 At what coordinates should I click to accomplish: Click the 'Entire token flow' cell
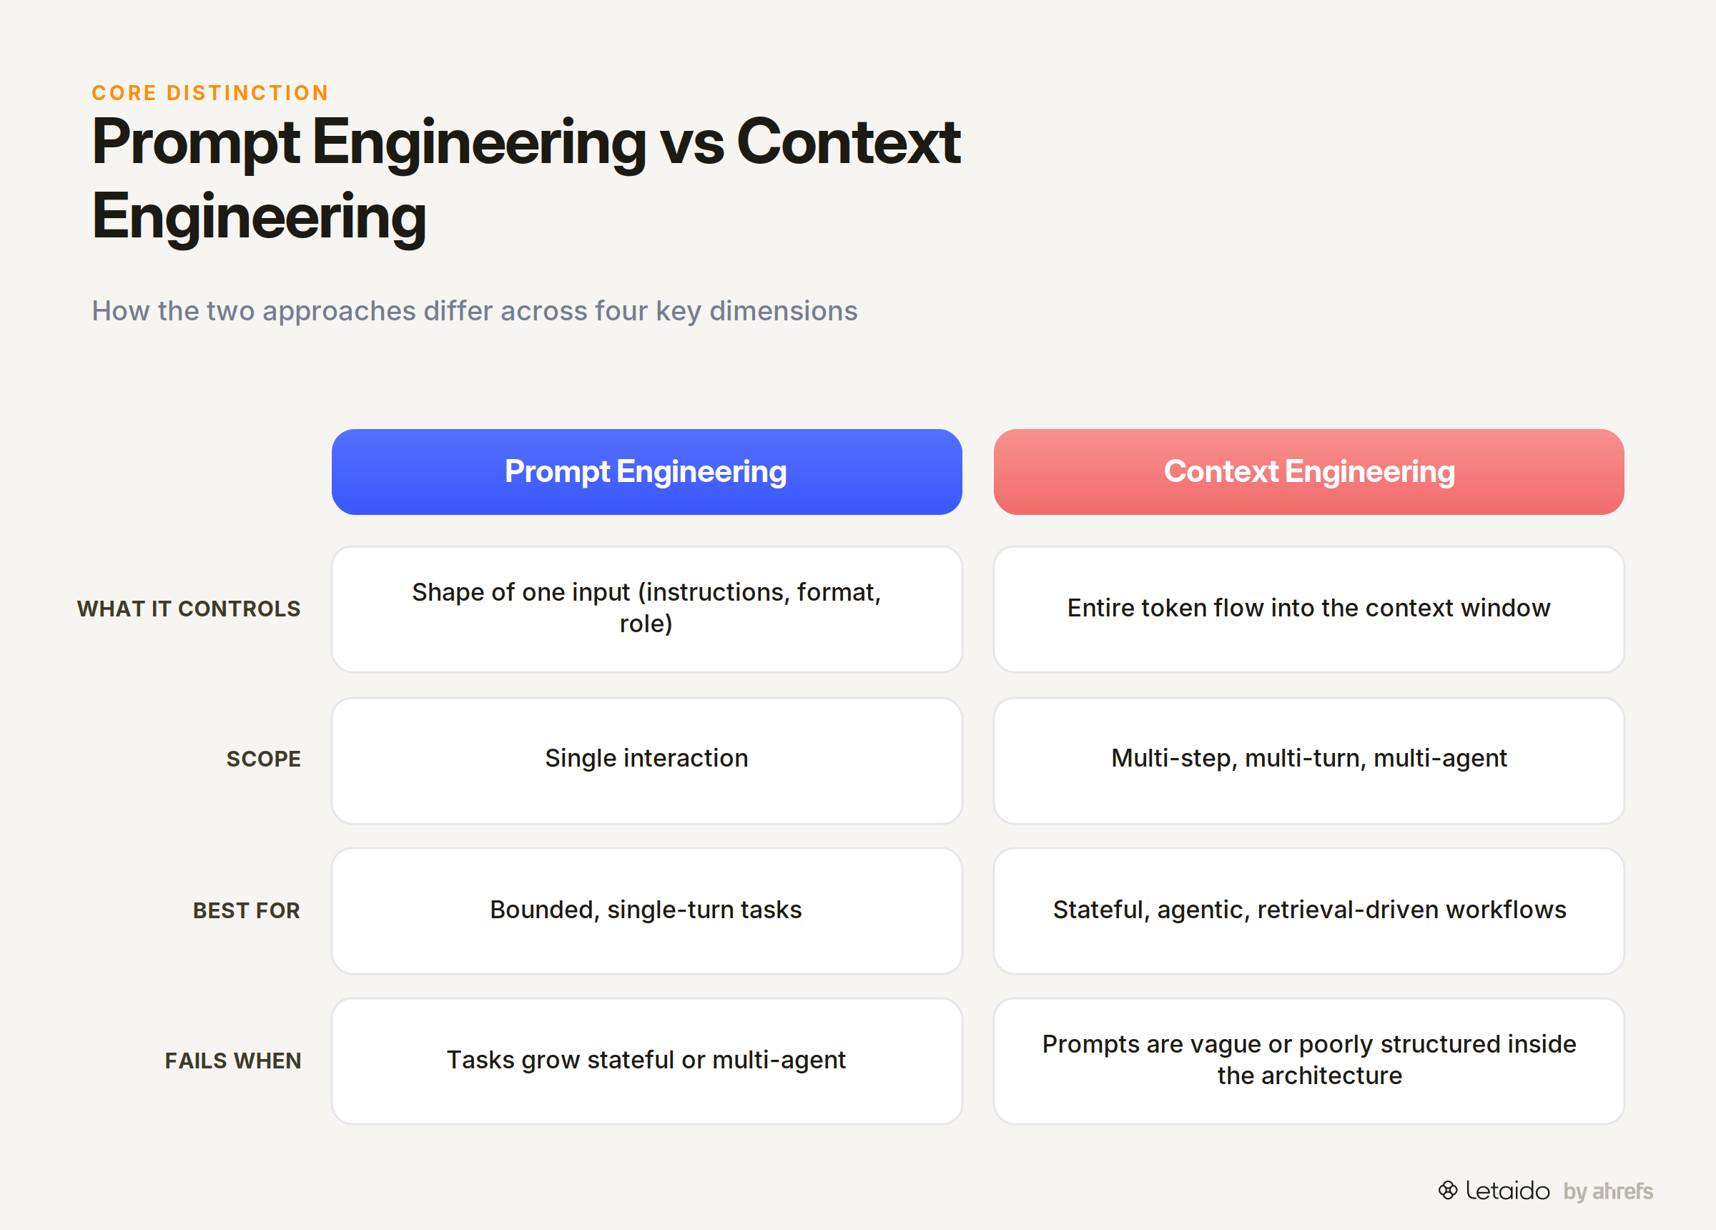click(1308, 609)
